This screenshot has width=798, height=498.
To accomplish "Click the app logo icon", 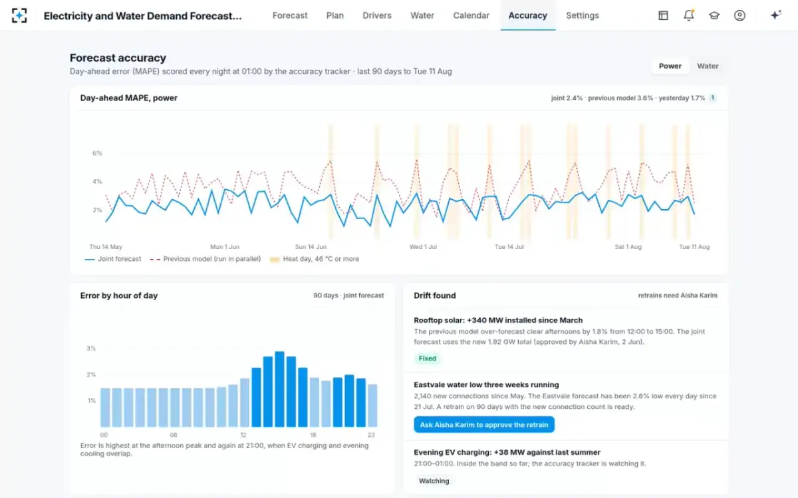I will 19,15.
